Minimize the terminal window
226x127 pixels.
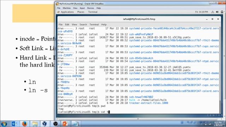point(207,19)
